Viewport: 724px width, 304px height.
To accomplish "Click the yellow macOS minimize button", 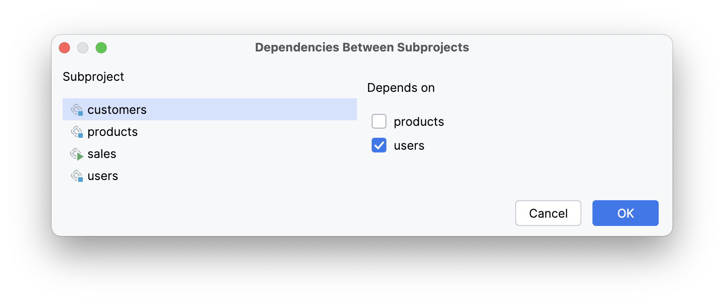I will (83, 47).
